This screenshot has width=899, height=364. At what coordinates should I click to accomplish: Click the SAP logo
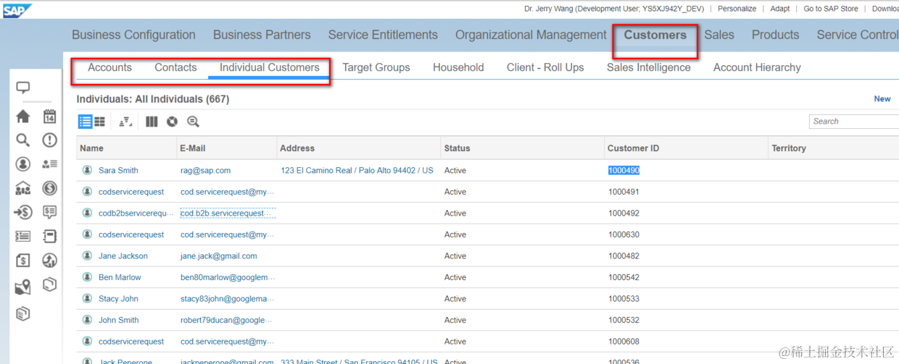tap(17, 11)
